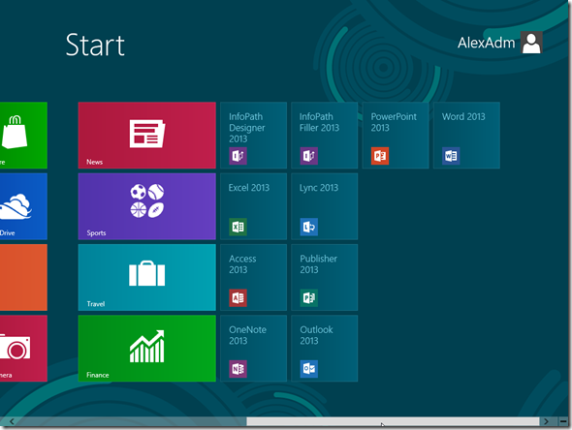Start Access 2013
The width and height of the screenshot is (572, 430).
254,277
